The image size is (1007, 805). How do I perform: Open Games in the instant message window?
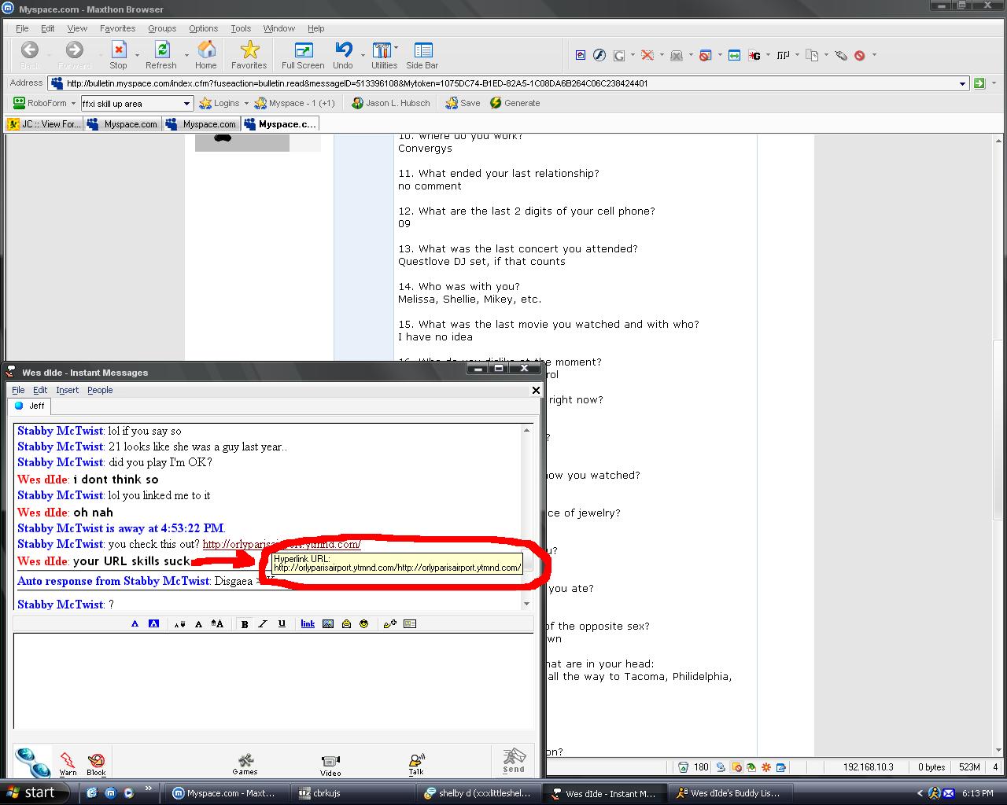coord(245,764)
